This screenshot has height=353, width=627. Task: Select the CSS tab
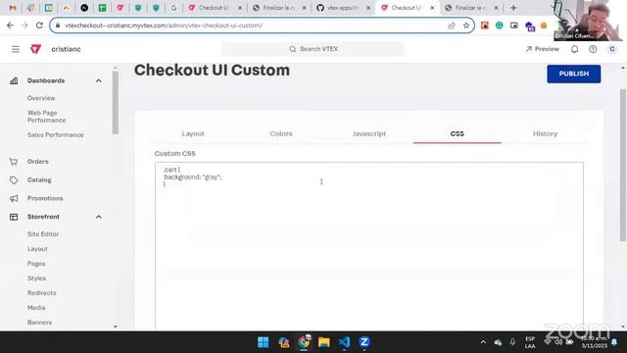click(x=458, y=133)
